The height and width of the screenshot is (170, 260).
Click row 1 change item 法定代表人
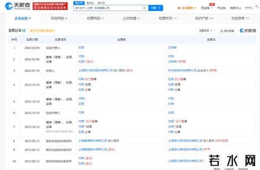pos(53,48)
